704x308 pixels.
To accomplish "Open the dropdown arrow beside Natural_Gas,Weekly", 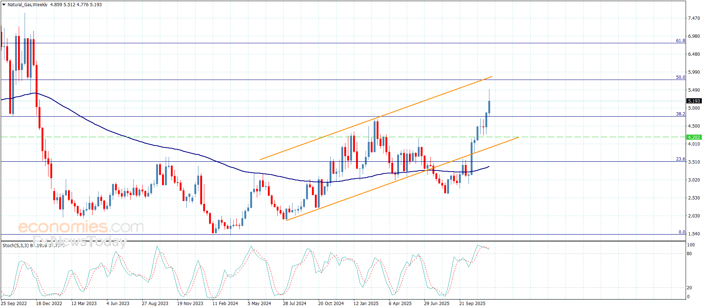I will (x=4, y=5).
